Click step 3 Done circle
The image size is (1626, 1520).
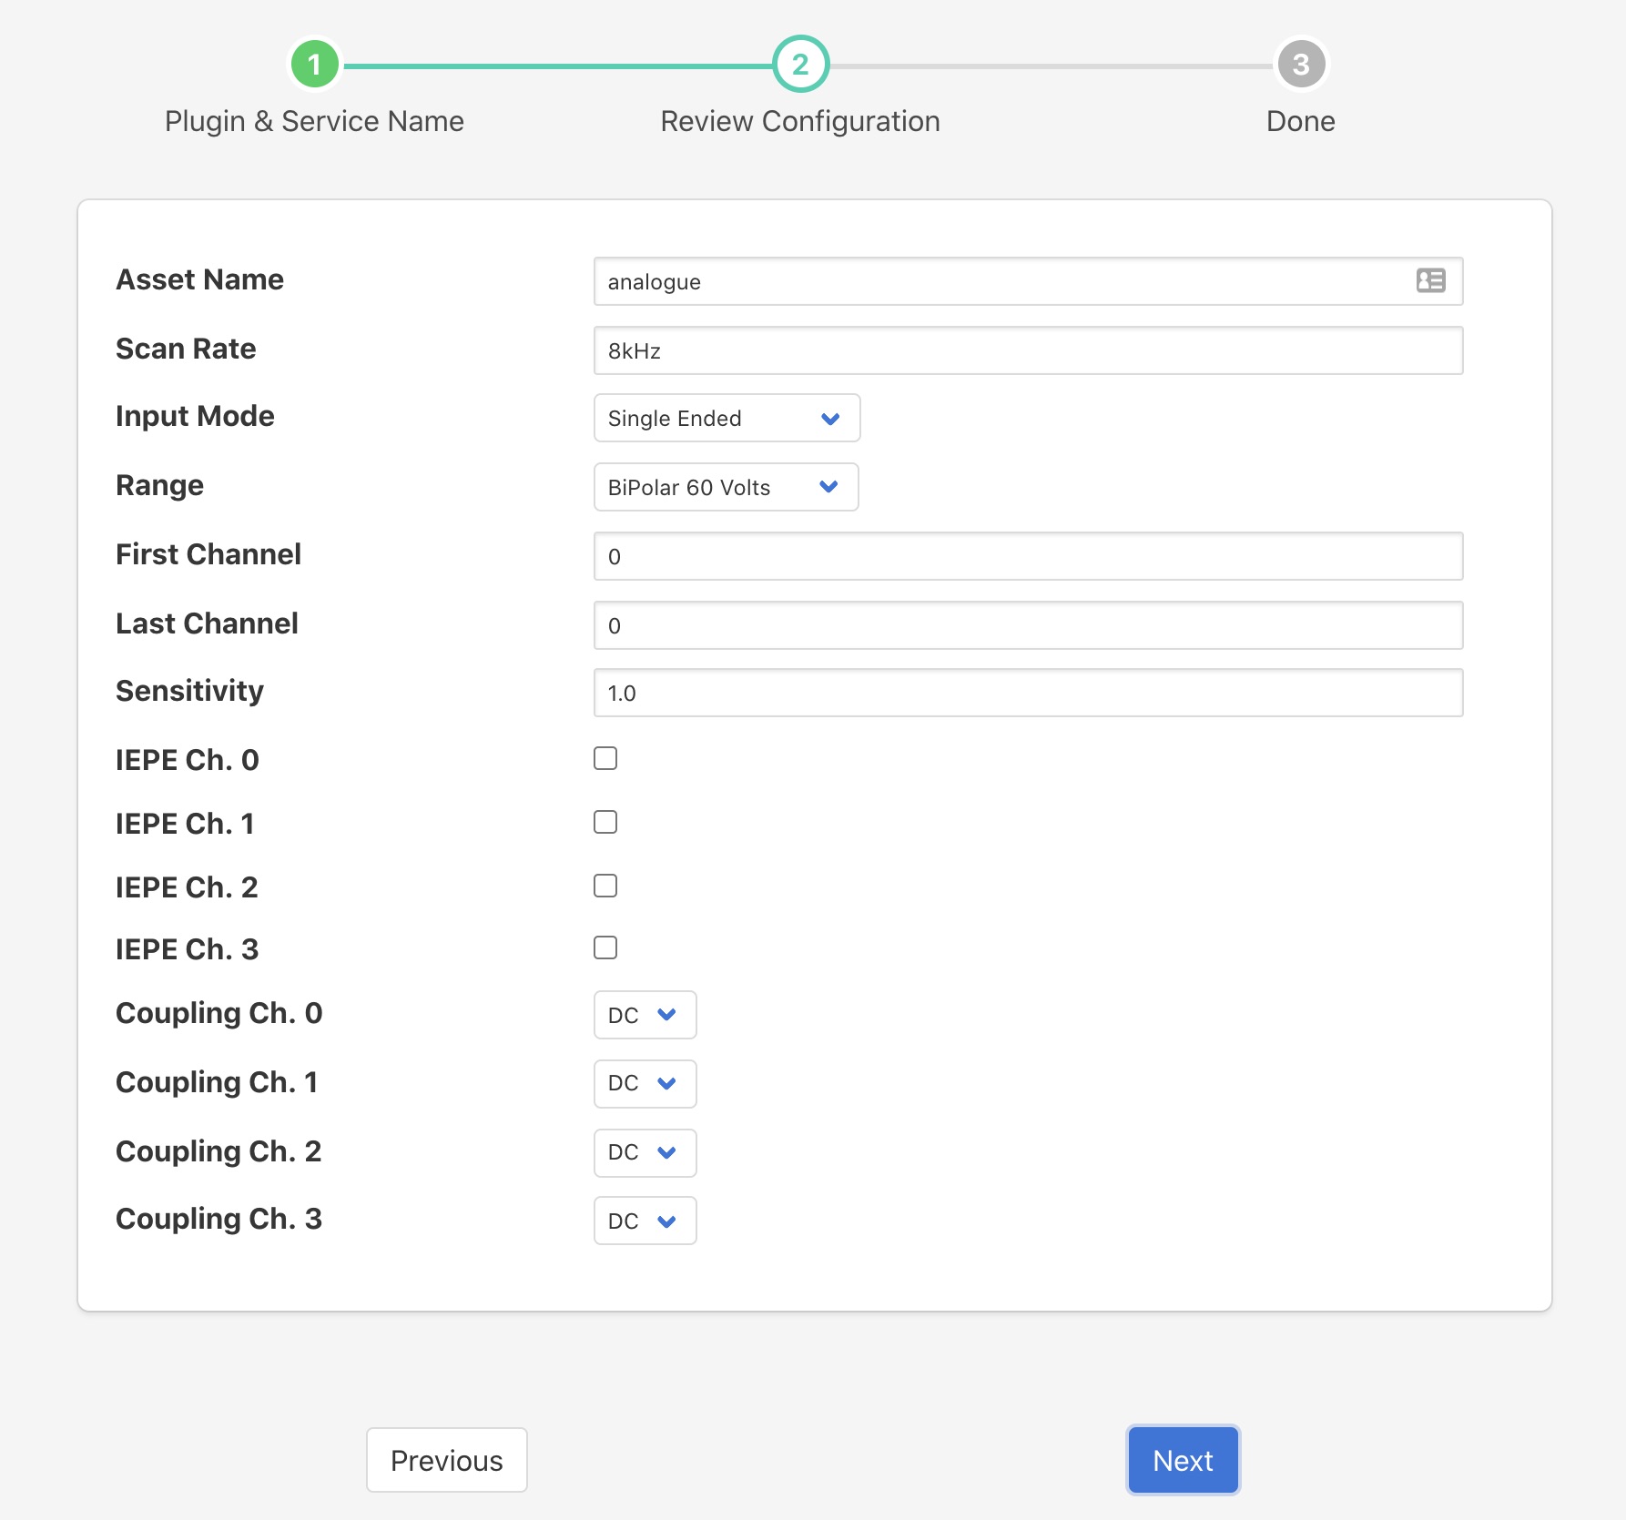[1300, 65]
